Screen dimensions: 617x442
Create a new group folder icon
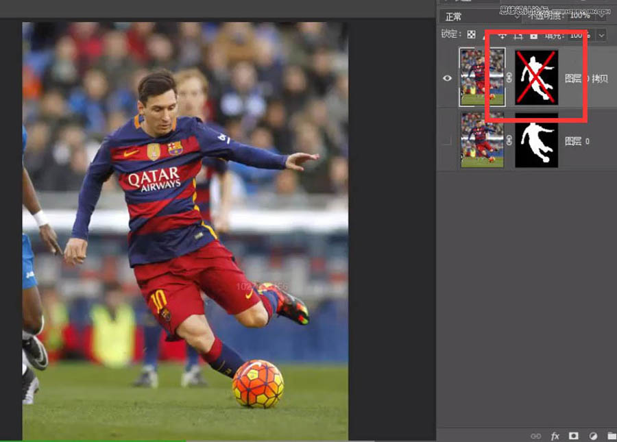click(x=612, y=436)
